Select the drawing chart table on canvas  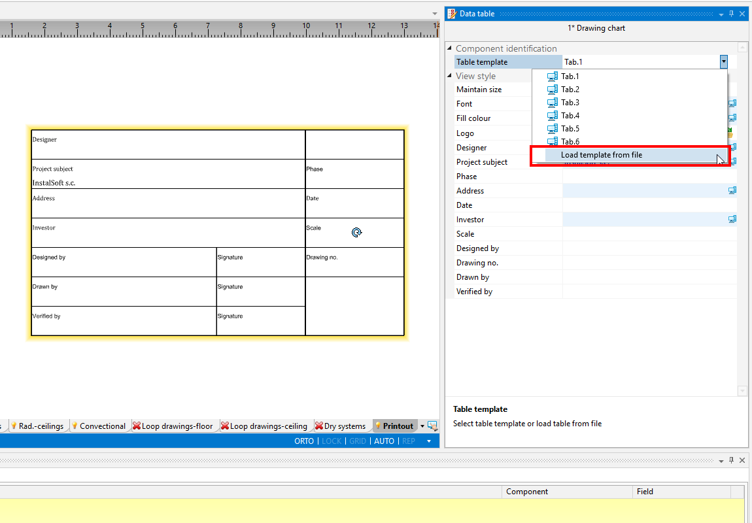tap(217, 233)
